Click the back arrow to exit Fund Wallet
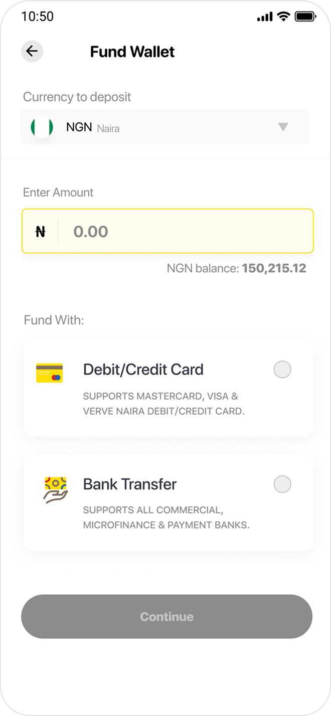Screen dimensions: 331x716 32,51
